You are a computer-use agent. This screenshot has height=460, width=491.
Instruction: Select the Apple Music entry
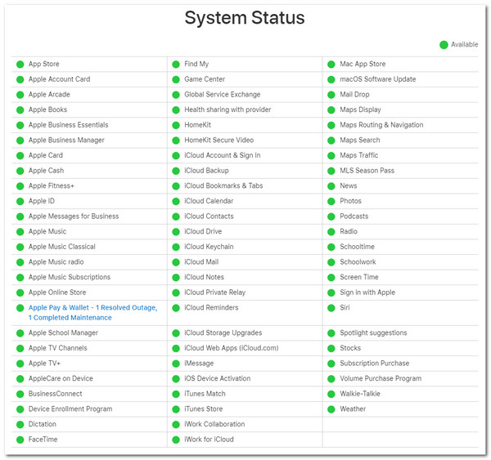coord(47,232)
